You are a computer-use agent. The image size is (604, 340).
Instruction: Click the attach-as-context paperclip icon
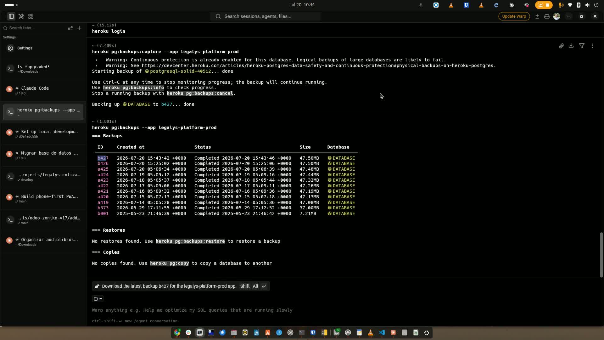(561, 46)
